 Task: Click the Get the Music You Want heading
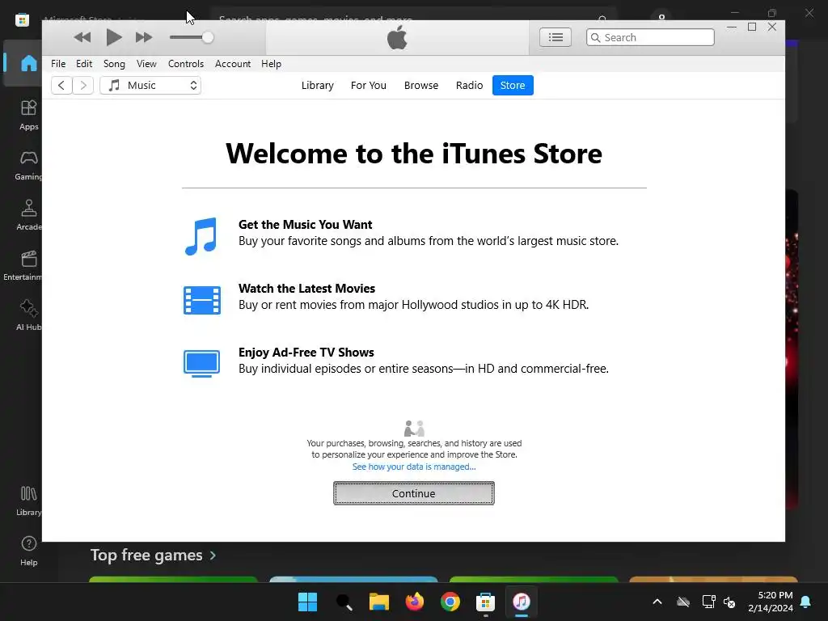(305, 225)
